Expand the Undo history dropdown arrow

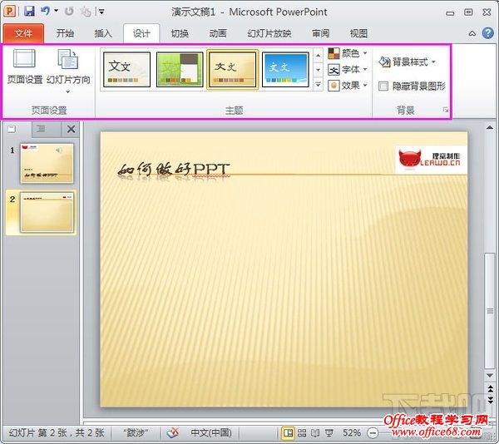click(56, 11)
